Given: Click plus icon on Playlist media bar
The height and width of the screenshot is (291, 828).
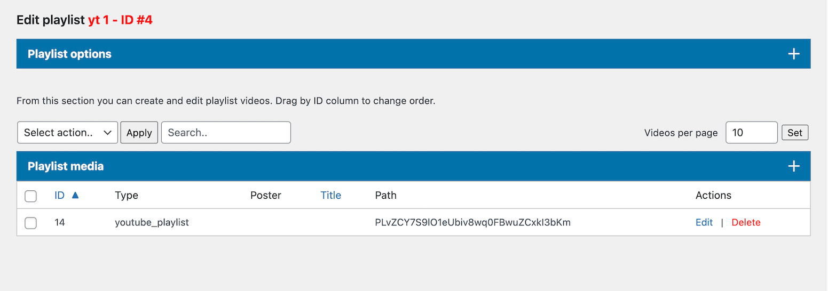Looking at the screenshot, I should coord(794,166).
